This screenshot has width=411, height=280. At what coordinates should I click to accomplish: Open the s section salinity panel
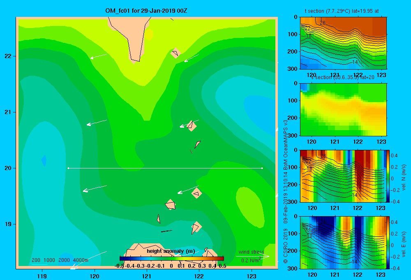coord(343,110)
